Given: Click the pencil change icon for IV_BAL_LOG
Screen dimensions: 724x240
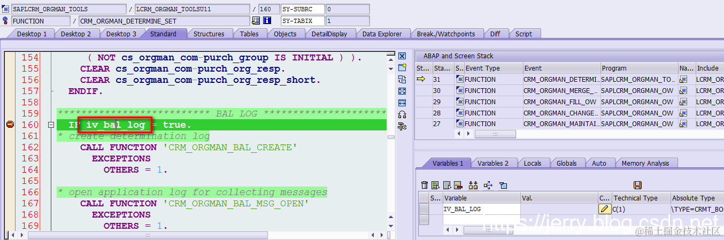Looking at the screenshot, I should [605, 209].
